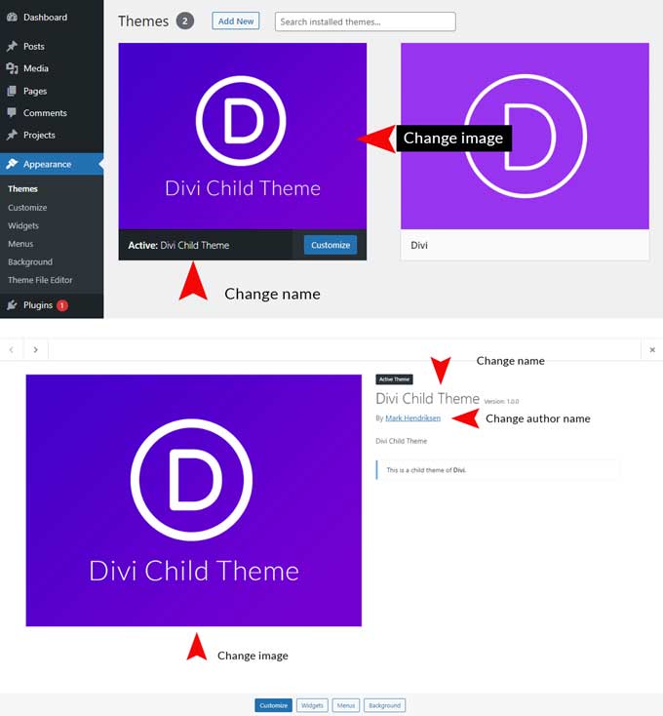Image resolution: width=663 pixels, height=716 pixels.
Task: Click the Divi Child Theme details title
Action: tap(428, 399)
